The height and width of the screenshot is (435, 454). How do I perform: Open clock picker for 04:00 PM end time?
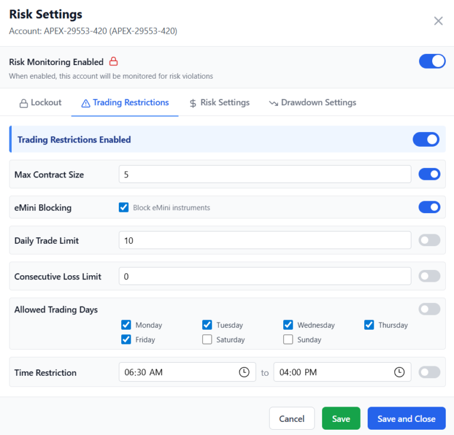[x=399, y=372]
